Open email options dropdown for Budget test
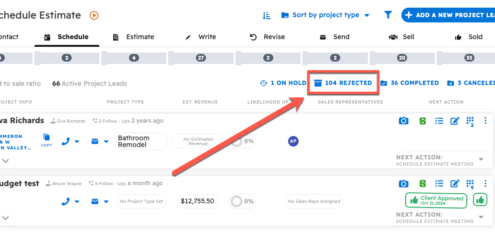Screen dimensions: 495x252 (x=106, y=202)
